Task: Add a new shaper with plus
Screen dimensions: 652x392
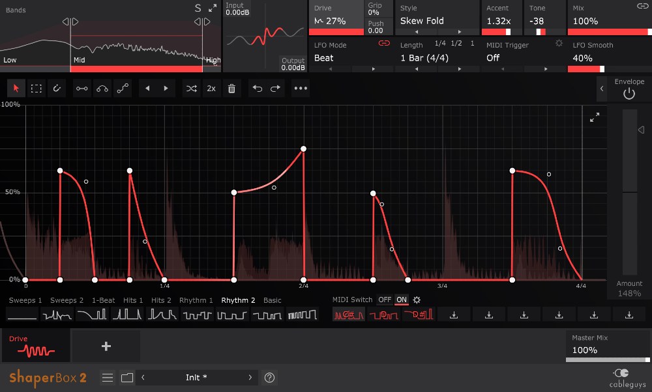Action: (106, 346)
